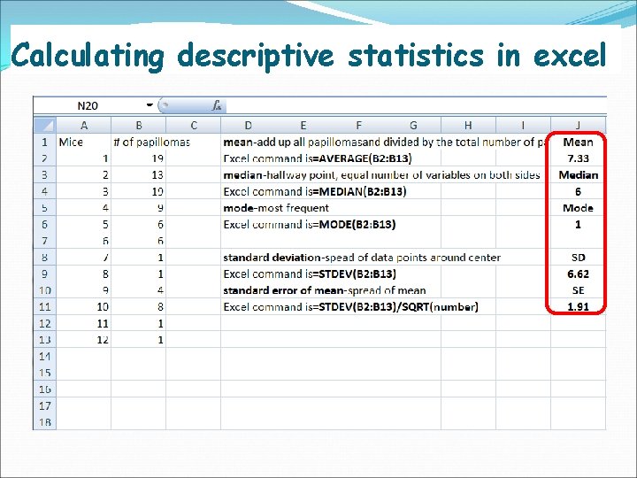Select column I header
Screen dimensions: 637x478
coord(523,125)
